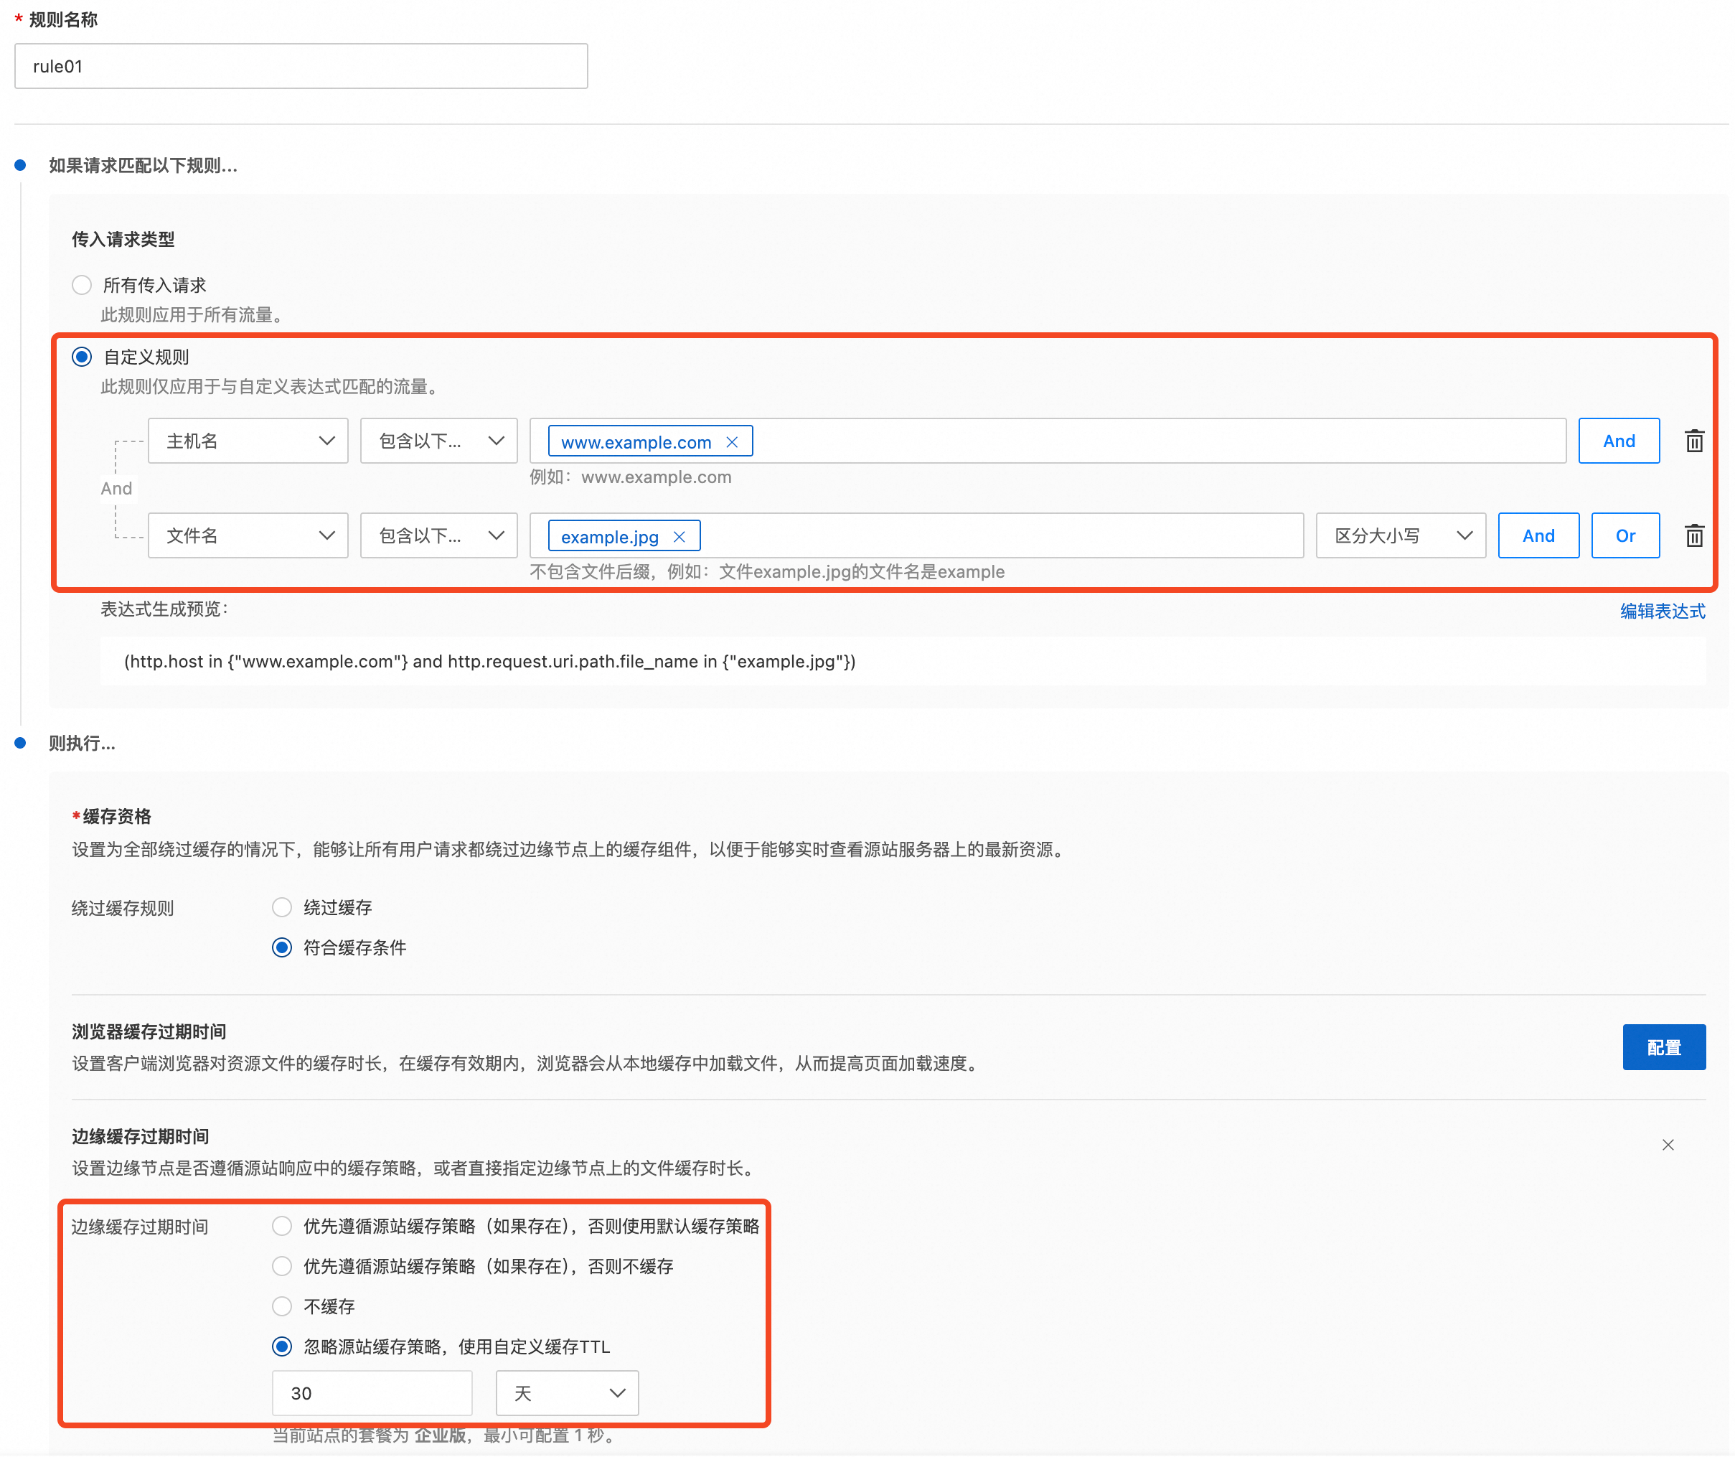Select the all incoming requests option
Viewport: 1735px width, 1457px height.
82,285
